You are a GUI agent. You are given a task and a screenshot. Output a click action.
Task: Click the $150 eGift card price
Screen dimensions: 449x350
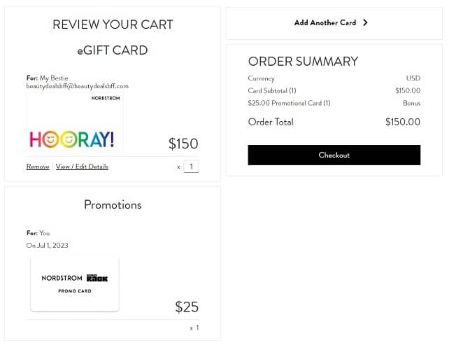(183, 143)
